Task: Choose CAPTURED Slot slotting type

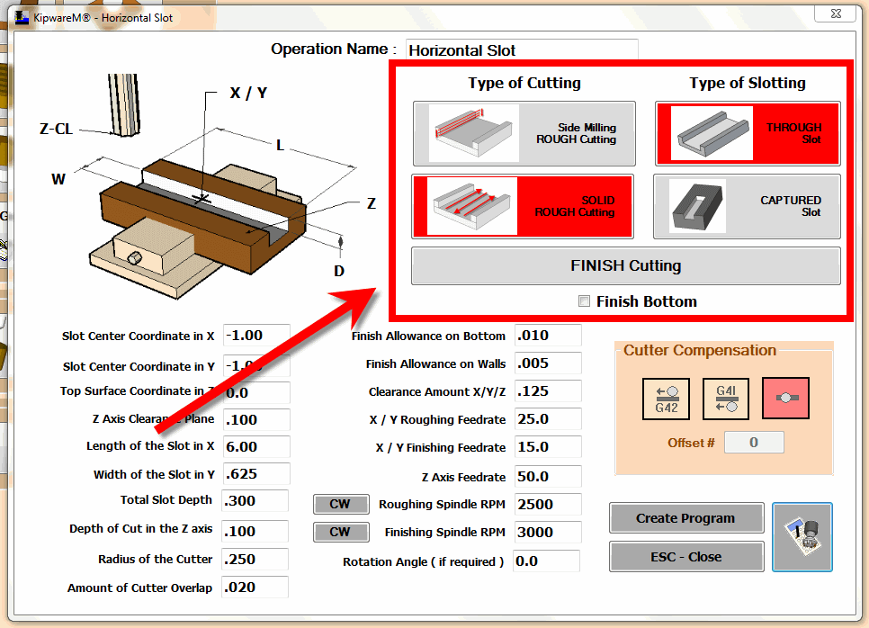Action: point(747,206)
